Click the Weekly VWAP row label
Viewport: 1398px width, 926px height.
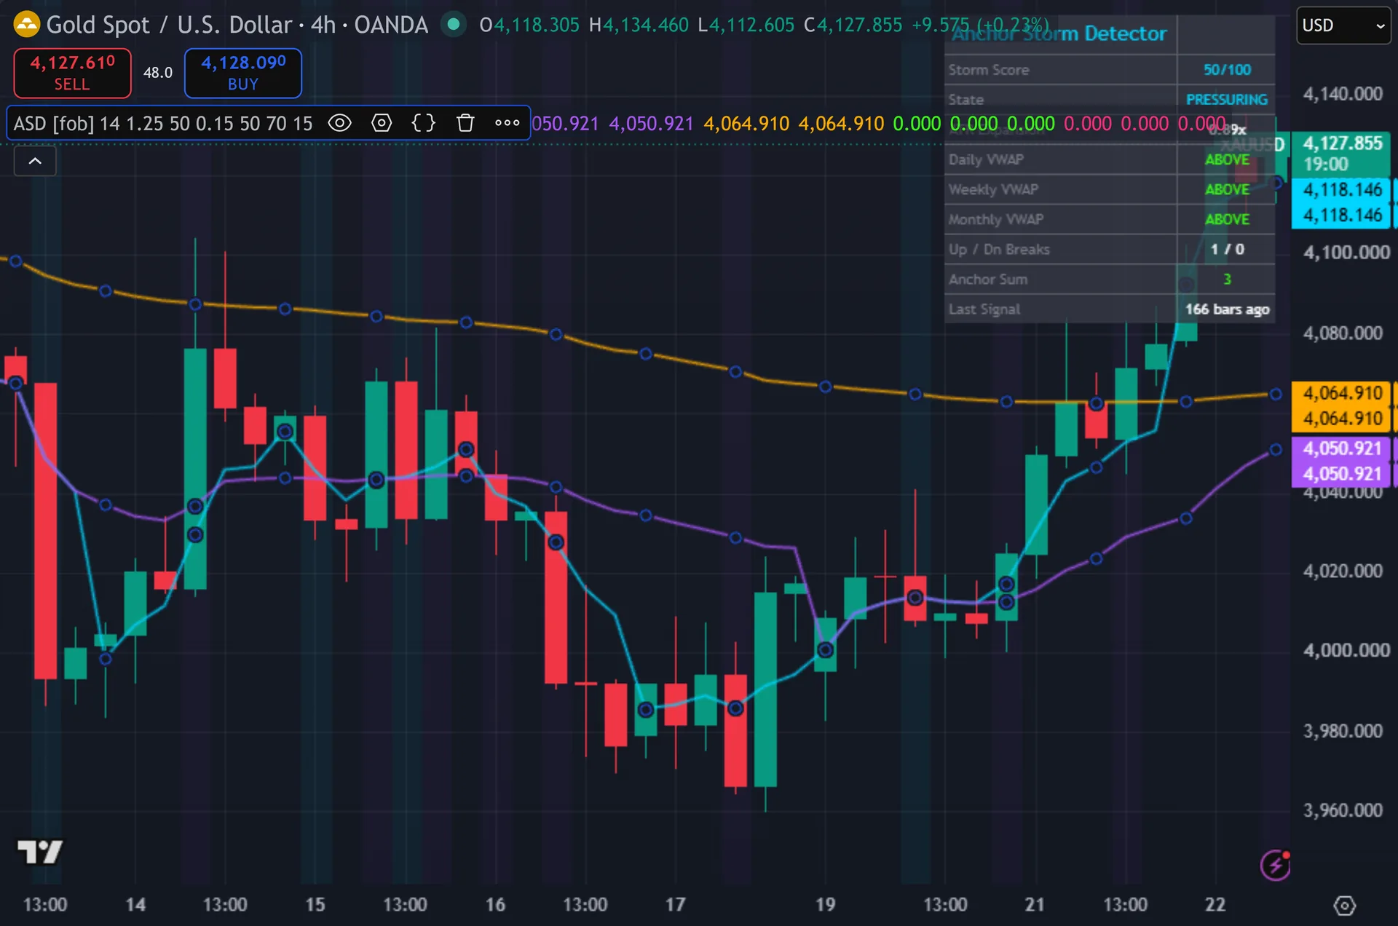[x=993, y=189]
